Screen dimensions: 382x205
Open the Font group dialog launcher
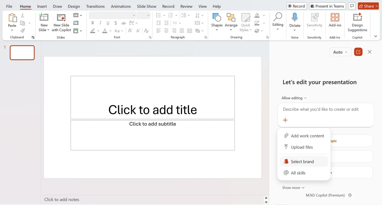point(150,37)
